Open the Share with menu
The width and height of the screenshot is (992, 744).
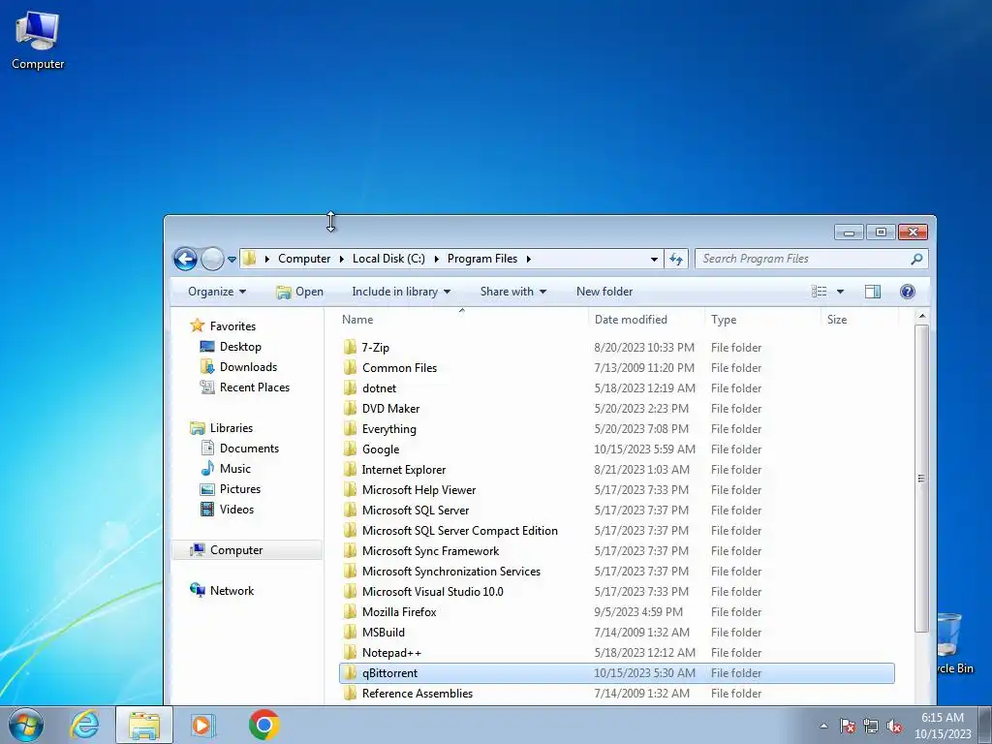513,292
